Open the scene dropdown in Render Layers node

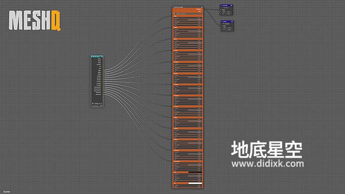click(x=97, y=103)
